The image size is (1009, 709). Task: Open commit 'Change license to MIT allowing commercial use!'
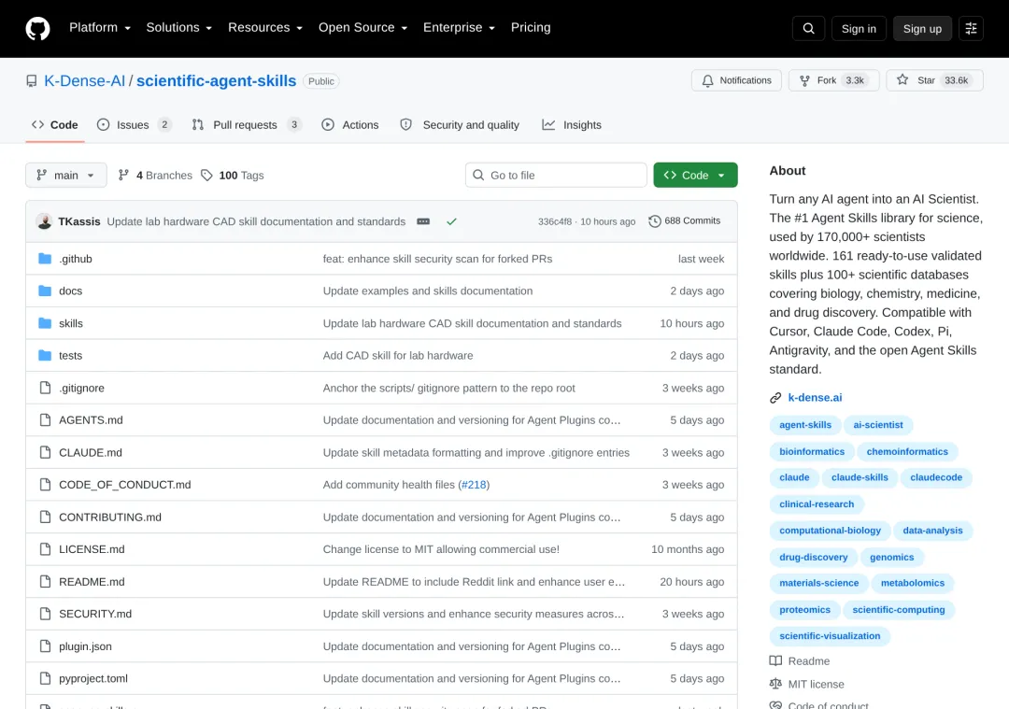[x=441, y=549]
